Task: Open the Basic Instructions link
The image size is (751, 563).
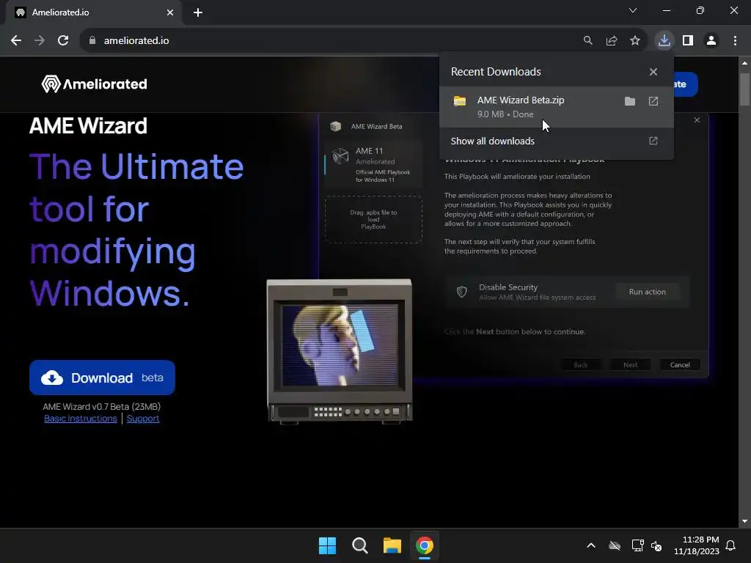Action: [x=81, y=419]
